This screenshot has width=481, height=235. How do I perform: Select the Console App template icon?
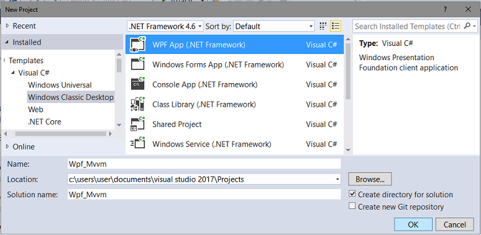[138, 84]
